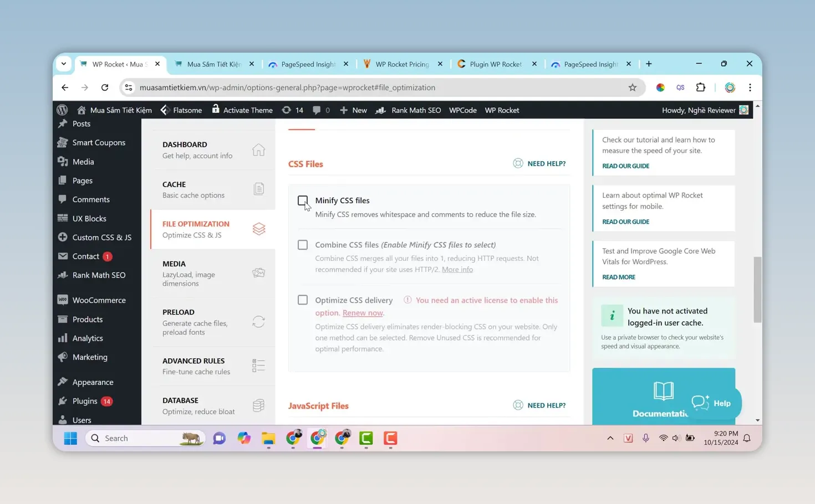Open the Chrome profile avatar
This screenshot has height=504, width=815.
[730, 88]
